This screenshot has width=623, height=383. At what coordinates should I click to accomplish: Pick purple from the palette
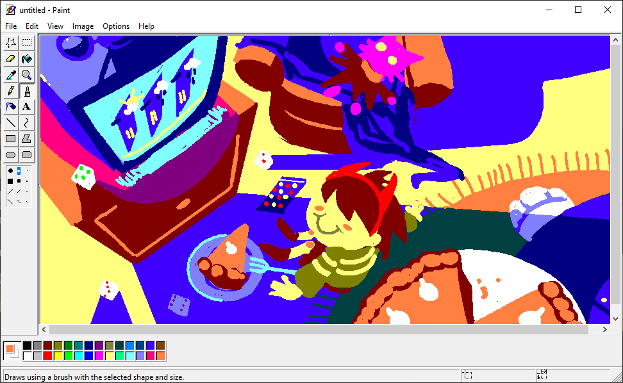point(99,346)
